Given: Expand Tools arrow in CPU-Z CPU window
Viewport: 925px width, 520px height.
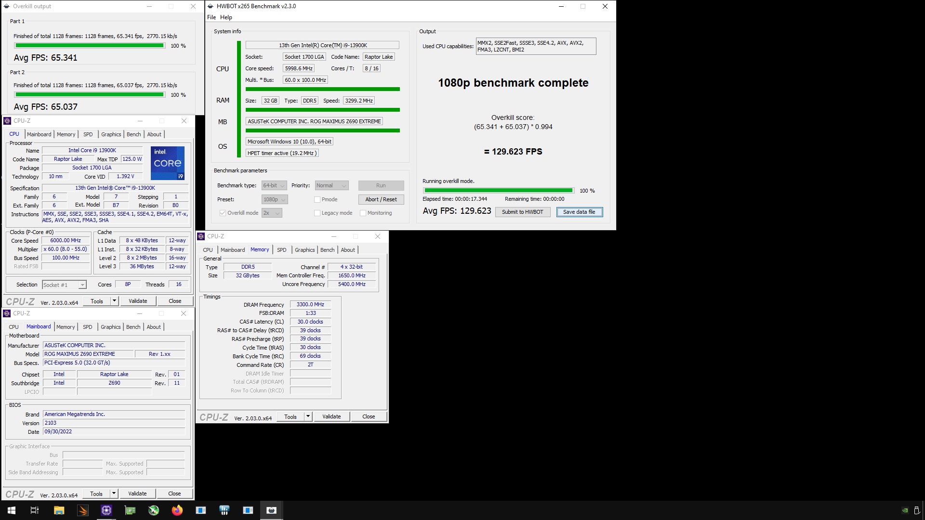Looking at the screenshot, I should pyautogui.click(x=114, y=301).
